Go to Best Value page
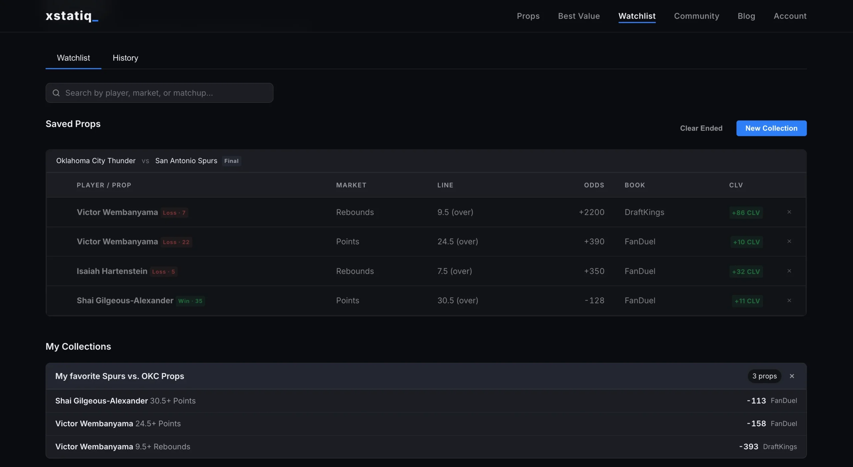The width and height of the screenshot is (853, 467). click(x=579, y=16)
